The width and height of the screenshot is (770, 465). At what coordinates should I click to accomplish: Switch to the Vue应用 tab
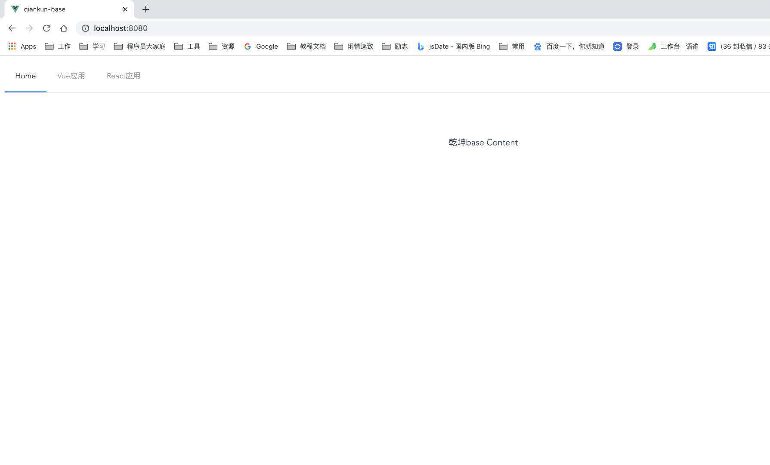(x=71, y=76)
